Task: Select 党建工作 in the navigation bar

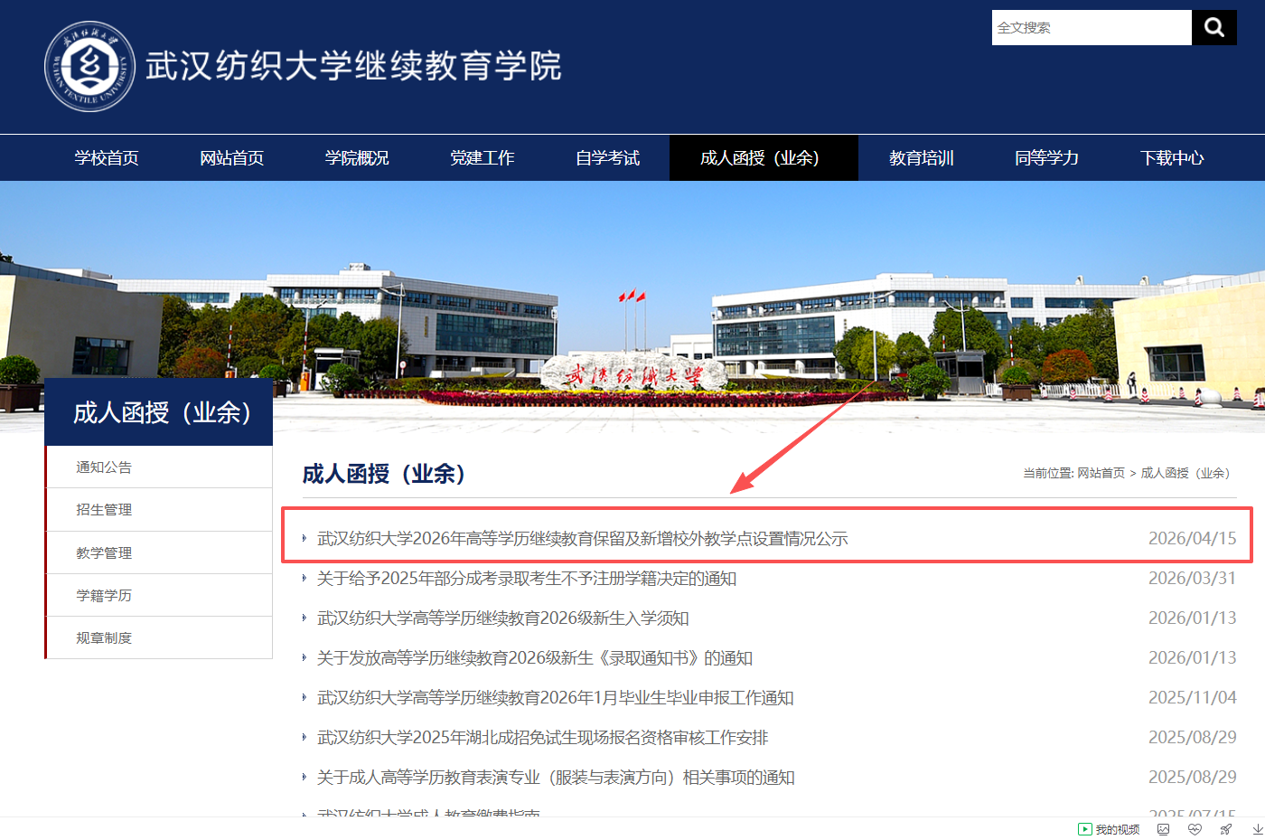Action: click(483, 158)
